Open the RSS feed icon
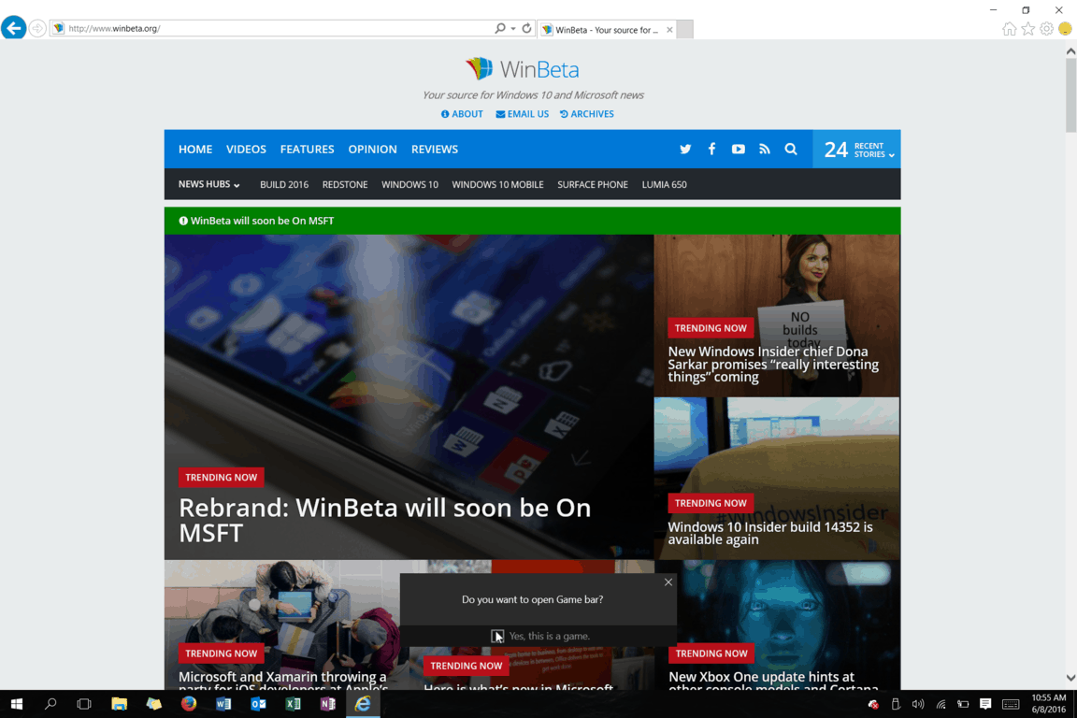This screenshot has width=1077, height=718. tap(765, 149)
